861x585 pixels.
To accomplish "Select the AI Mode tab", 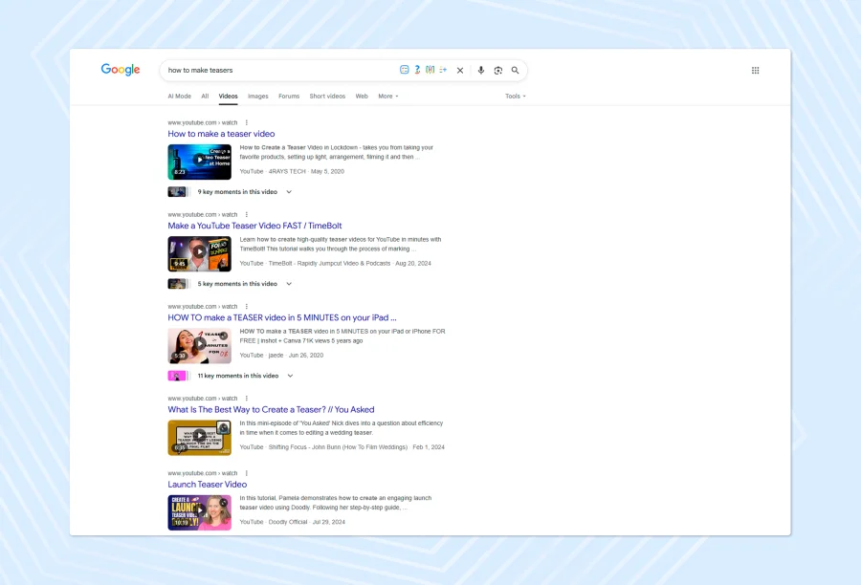I will pyautogui.click(x=180, y=97).
